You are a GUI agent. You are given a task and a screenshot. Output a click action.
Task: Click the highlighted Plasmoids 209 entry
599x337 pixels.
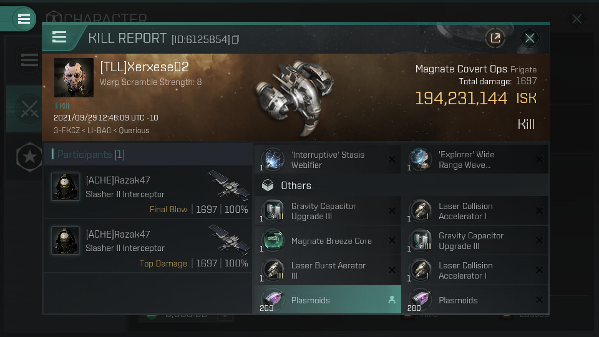click(x=328, y=300)
